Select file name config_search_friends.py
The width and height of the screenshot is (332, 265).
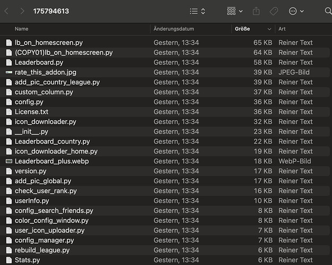pyautogui.click(x=54, y=211)
